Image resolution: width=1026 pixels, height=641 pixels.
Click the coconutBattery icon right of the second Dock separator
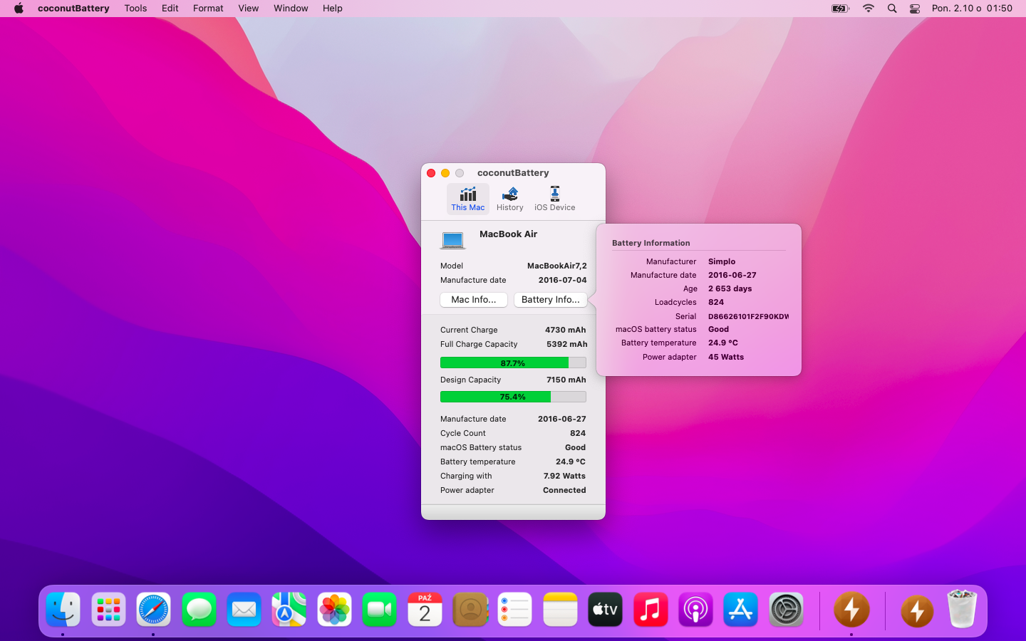point(917,611)
